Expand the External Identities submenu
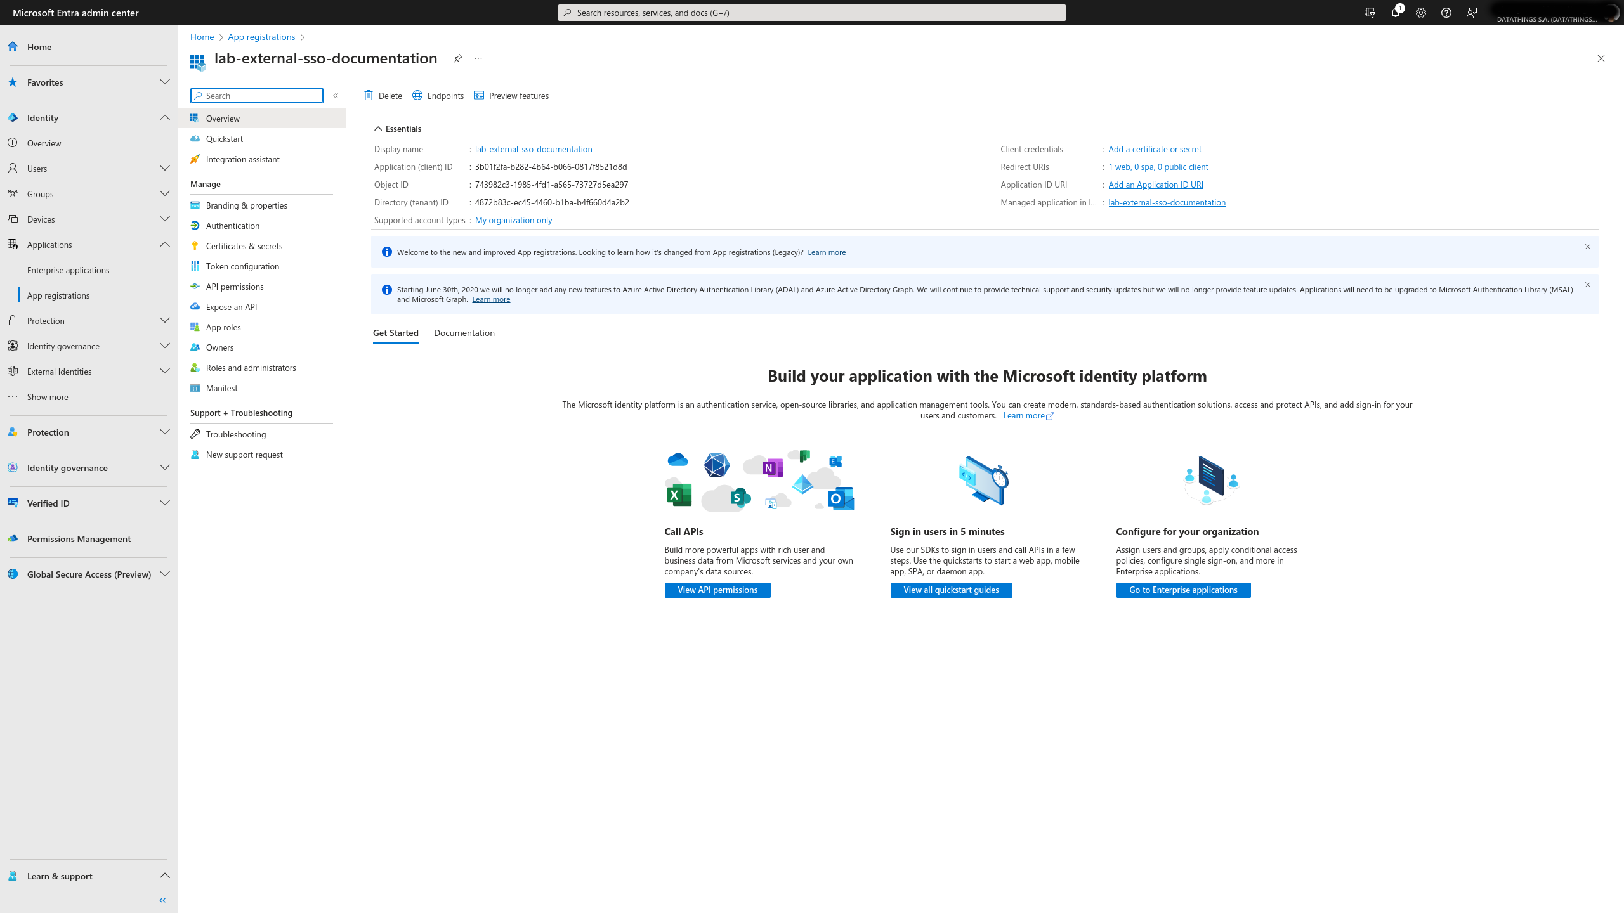Viewport: 1624px width, 913px height. (165, 371)
